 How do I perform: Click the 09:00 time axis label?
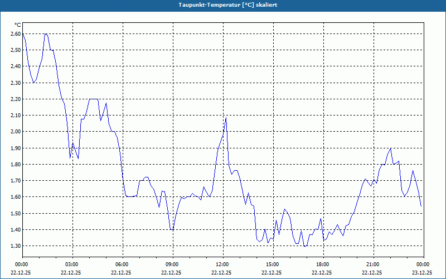173,264
